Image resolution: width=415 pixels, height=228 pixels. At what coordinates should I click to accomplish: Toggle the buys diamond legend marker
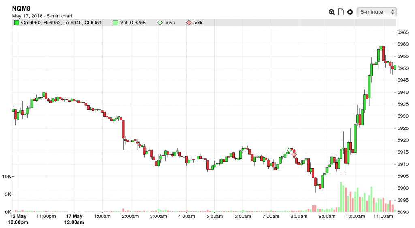pyautogui.click(x=160, y=23)
